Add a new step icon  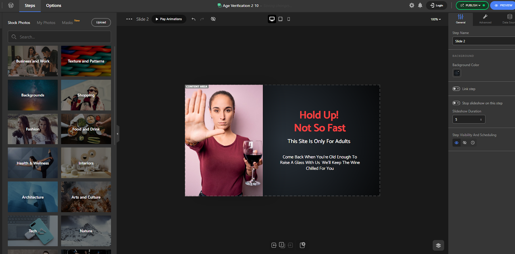[x=302, y=245]
